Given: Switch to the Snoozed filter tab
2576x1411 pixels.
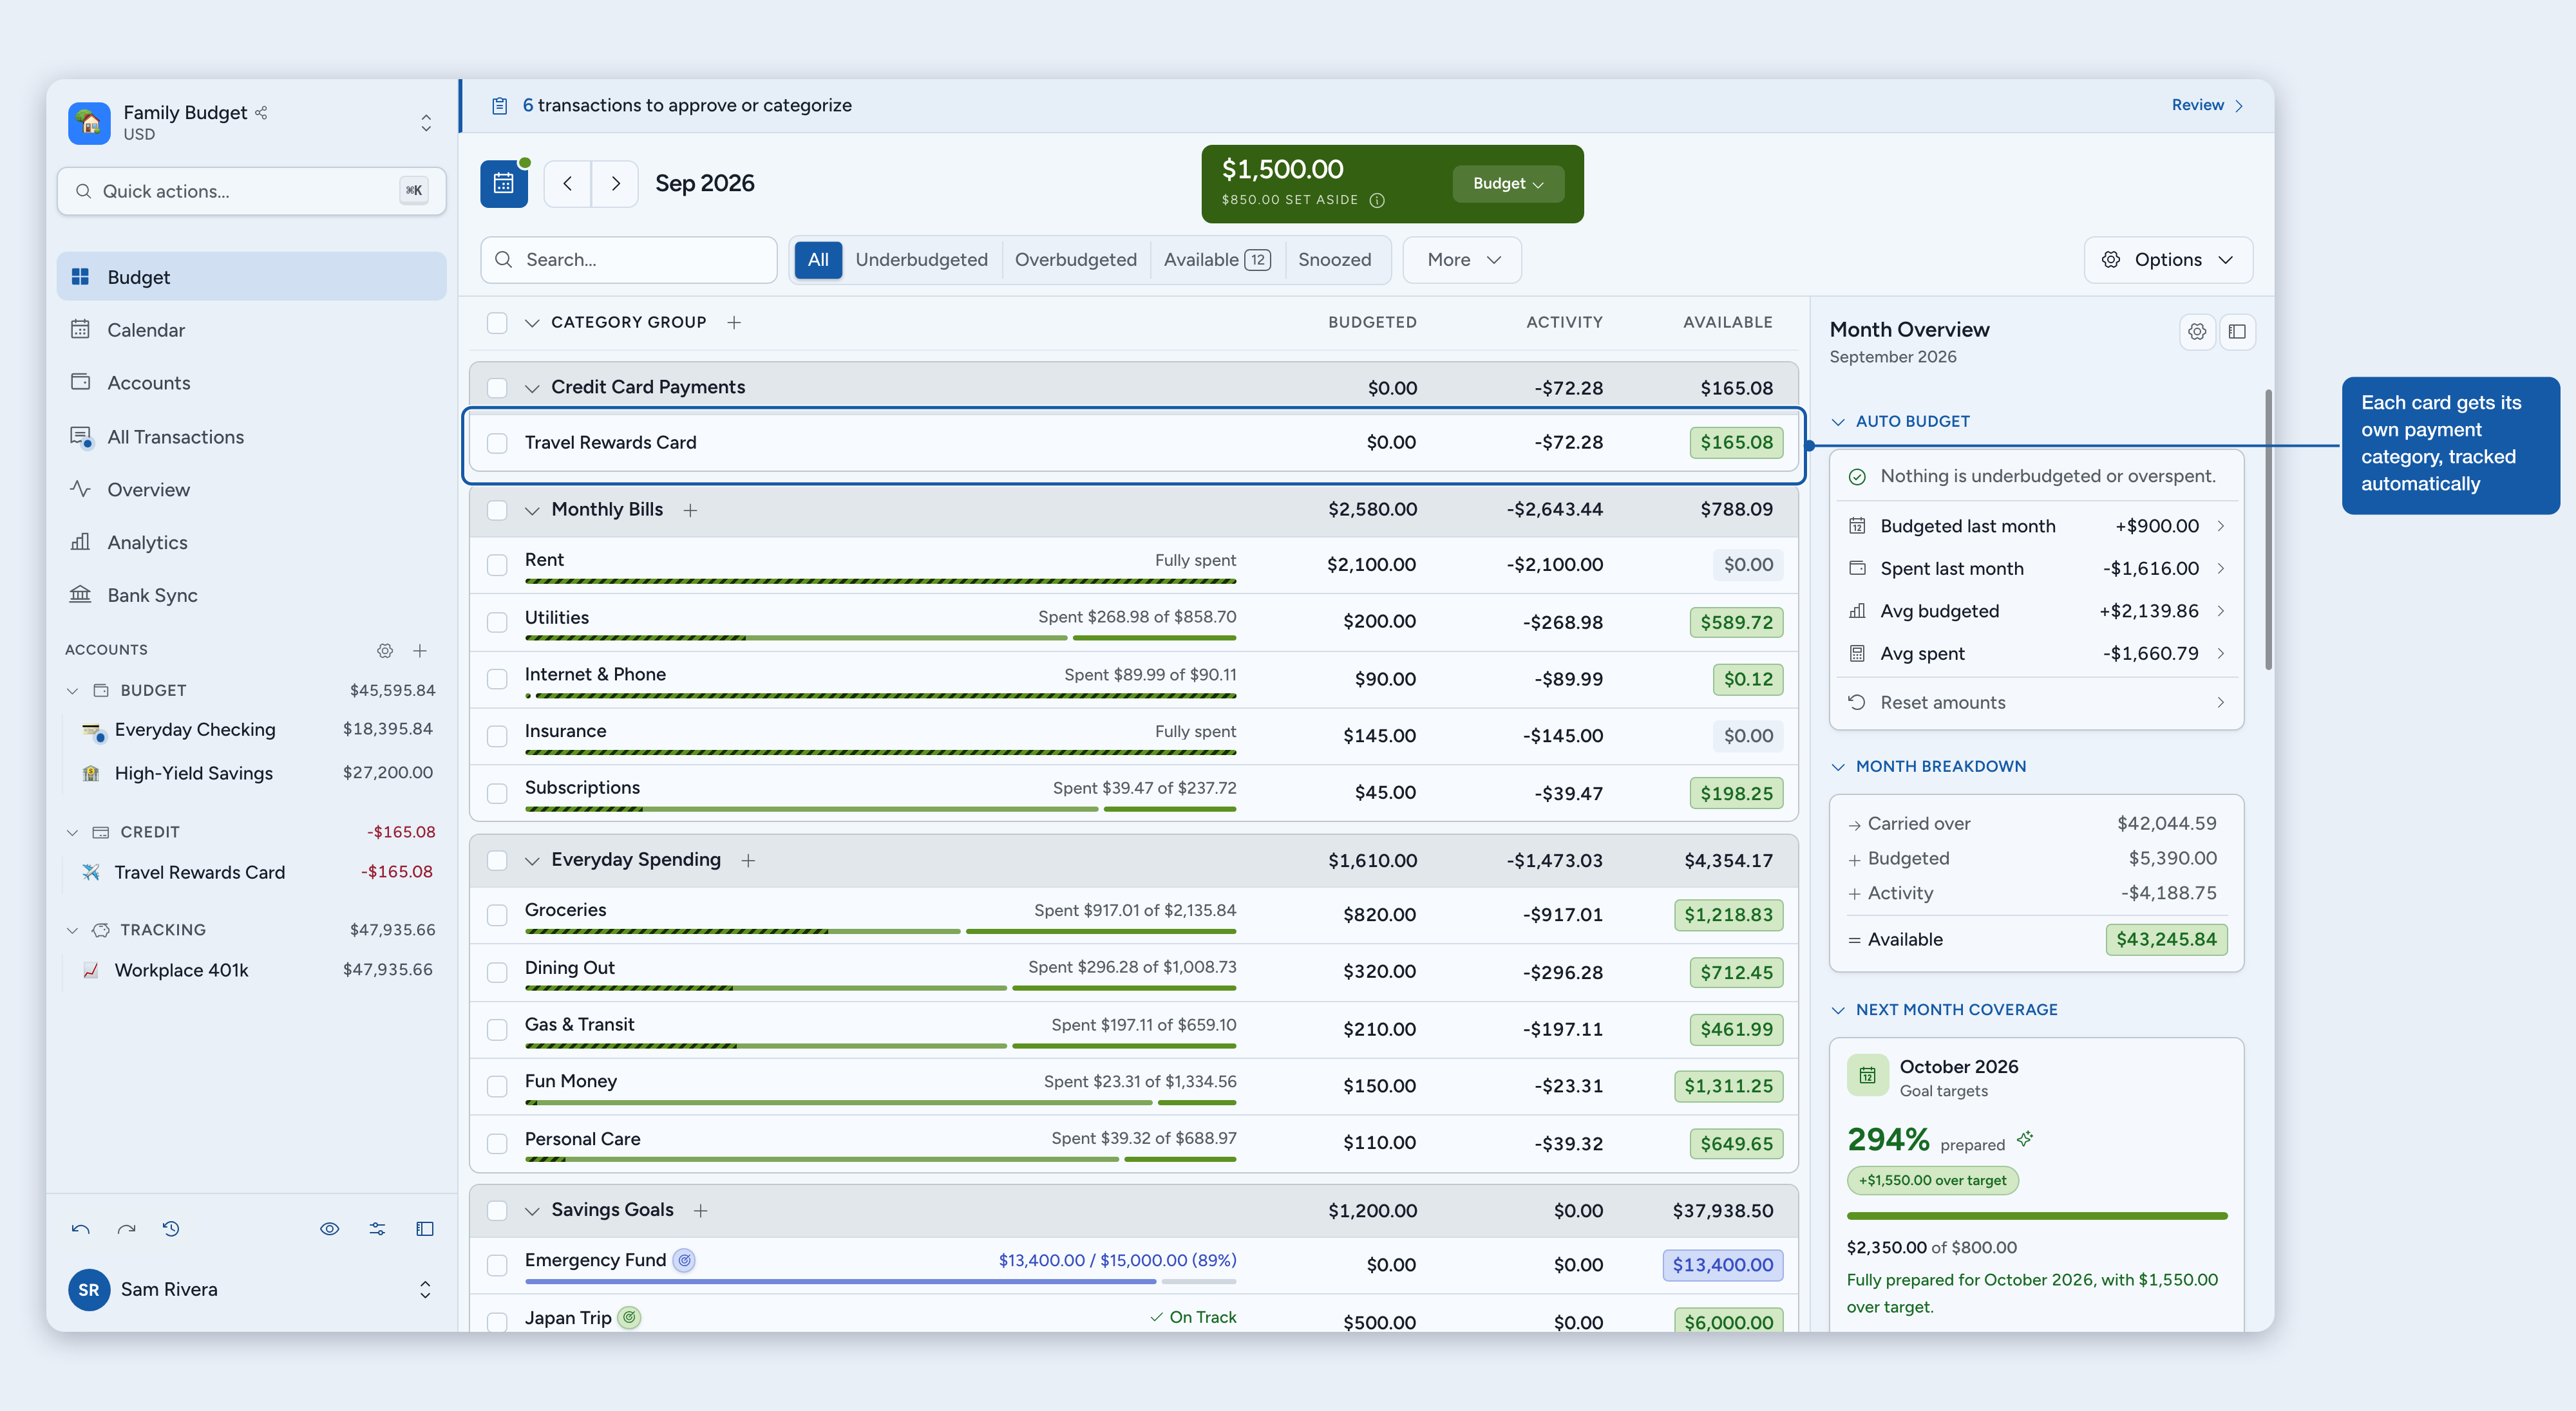Looking at the screenshot, I should coord(1334,260).
